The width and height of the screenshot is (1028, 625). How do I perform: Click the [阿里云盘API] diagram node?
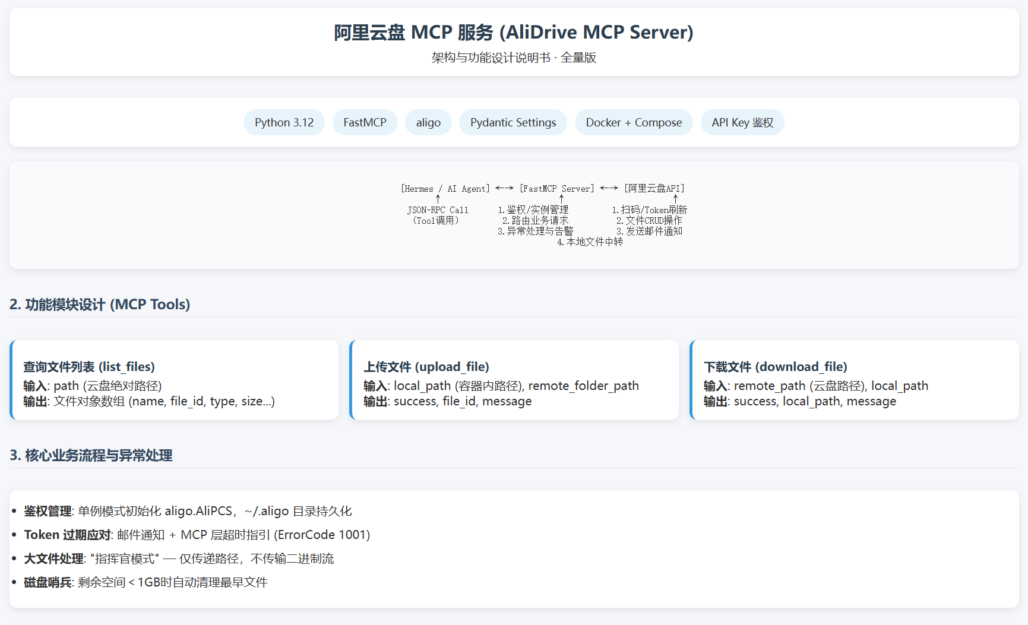coord(654,189)
